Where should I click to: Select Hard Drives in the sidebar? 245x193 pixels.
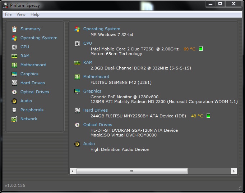(32, 83)
